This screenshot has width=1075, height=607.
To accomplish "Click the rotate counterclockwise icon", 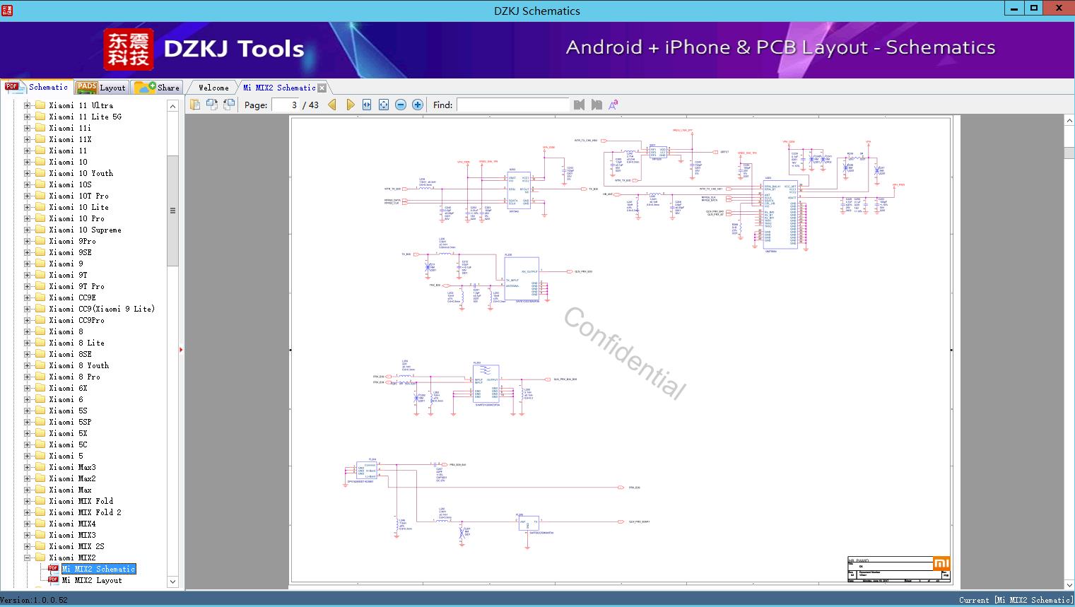I will [212, 105].
